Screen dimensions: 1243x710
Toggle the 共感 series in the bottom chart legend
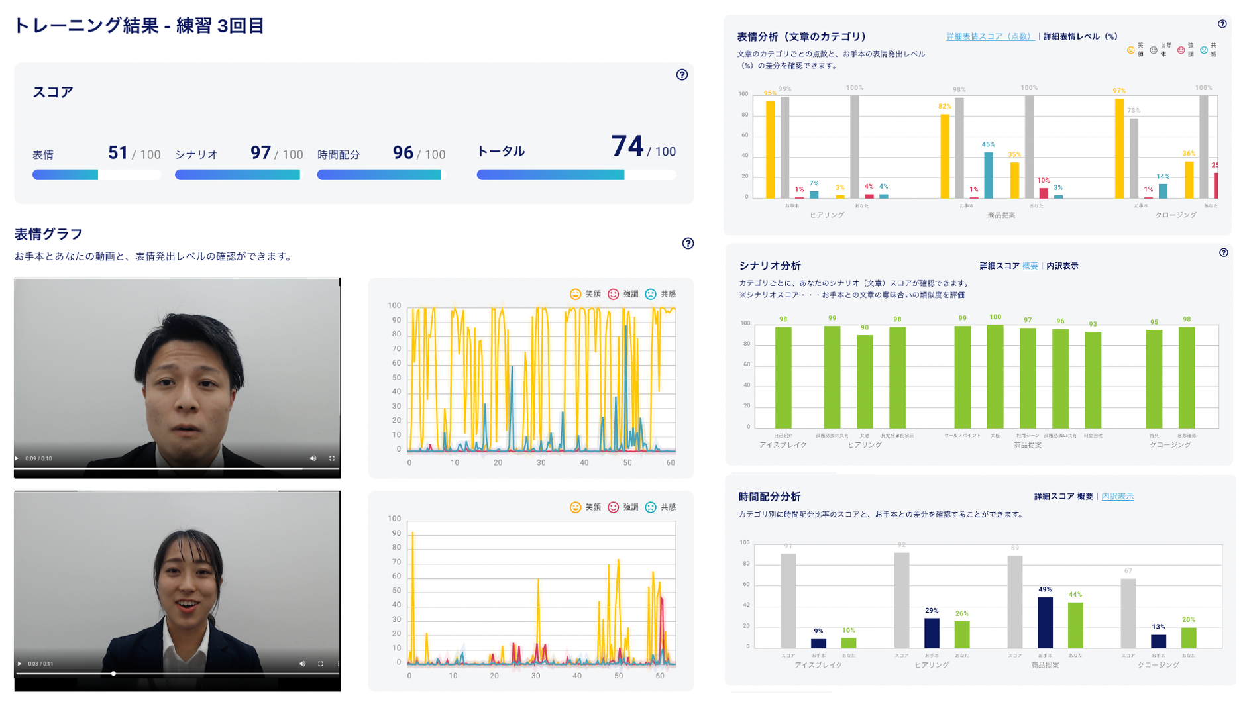(x=661, y=507)
